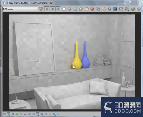Render last with the teapot at the toolbar end
This screenshot has width=143, height=117.
(x=139, y=9)
